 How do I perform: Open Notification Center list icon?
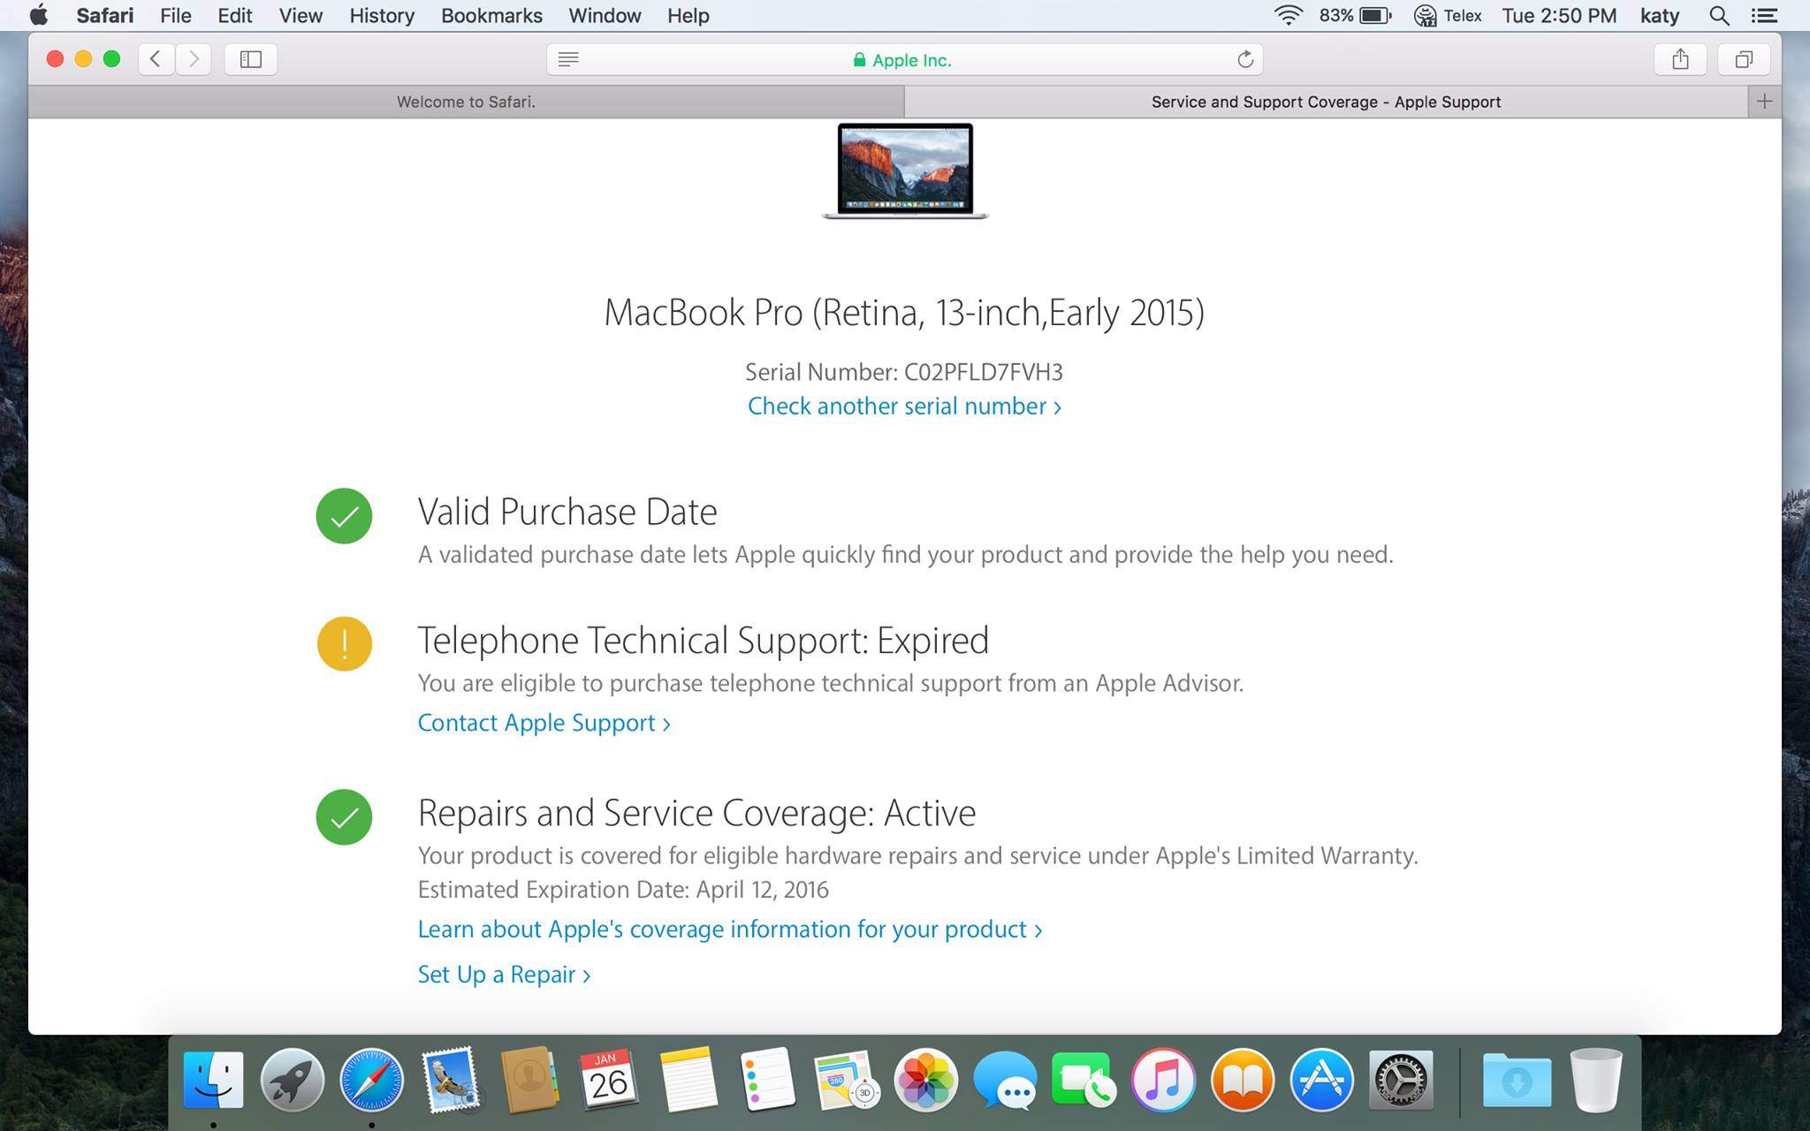pyautogui.click(x=1764, y=16)
